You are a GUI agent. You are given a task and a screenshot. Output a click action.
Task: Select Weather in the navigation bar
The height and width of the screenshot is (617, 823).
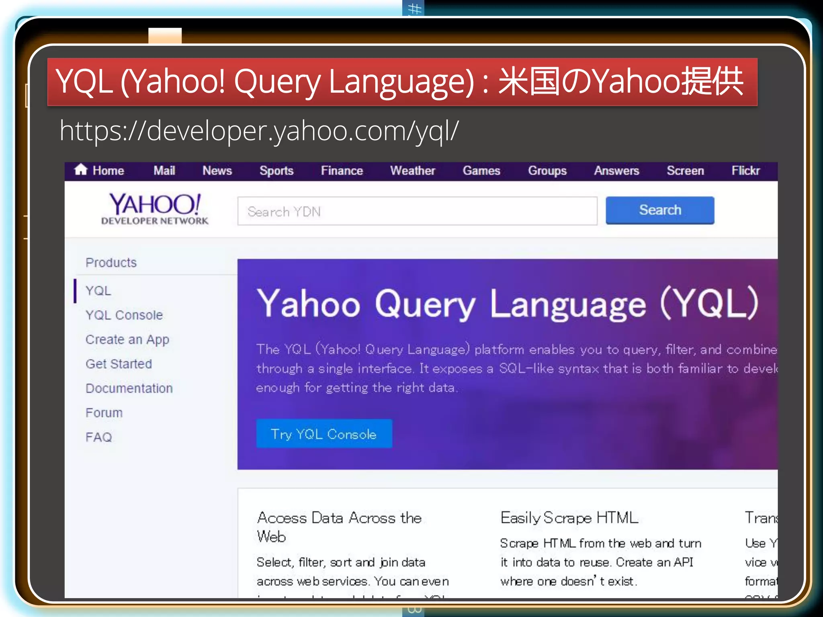[412, 171]
